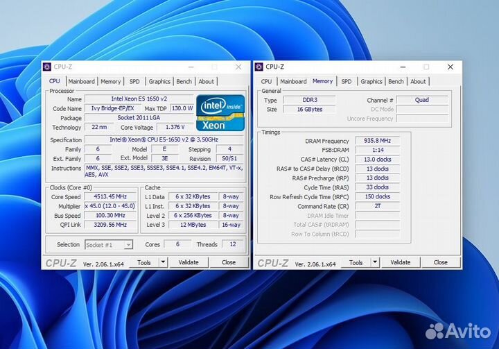Click FSB:DRAM ratio value 1:14
This screenshot has height=349, width=499.
point(378,150)
